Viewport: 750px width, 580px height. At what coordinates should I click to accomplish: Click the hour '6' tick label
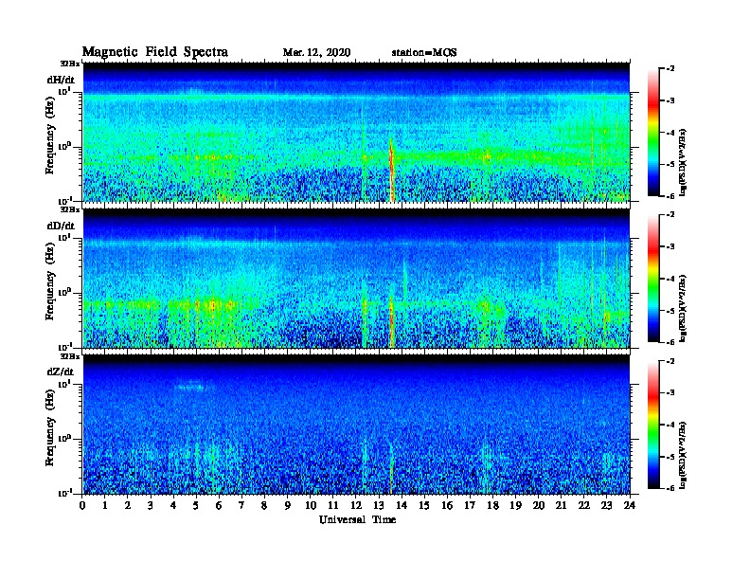coord(219,506)
